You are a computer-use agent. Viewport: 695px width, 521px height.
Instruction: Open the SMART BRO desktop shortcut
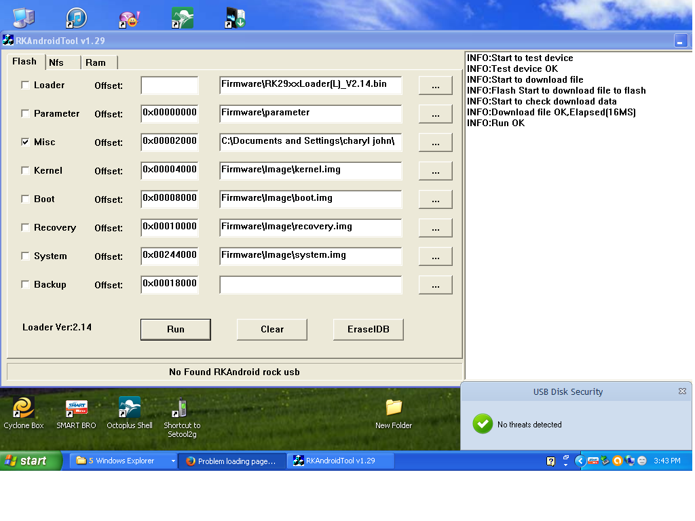pos(76,408)
